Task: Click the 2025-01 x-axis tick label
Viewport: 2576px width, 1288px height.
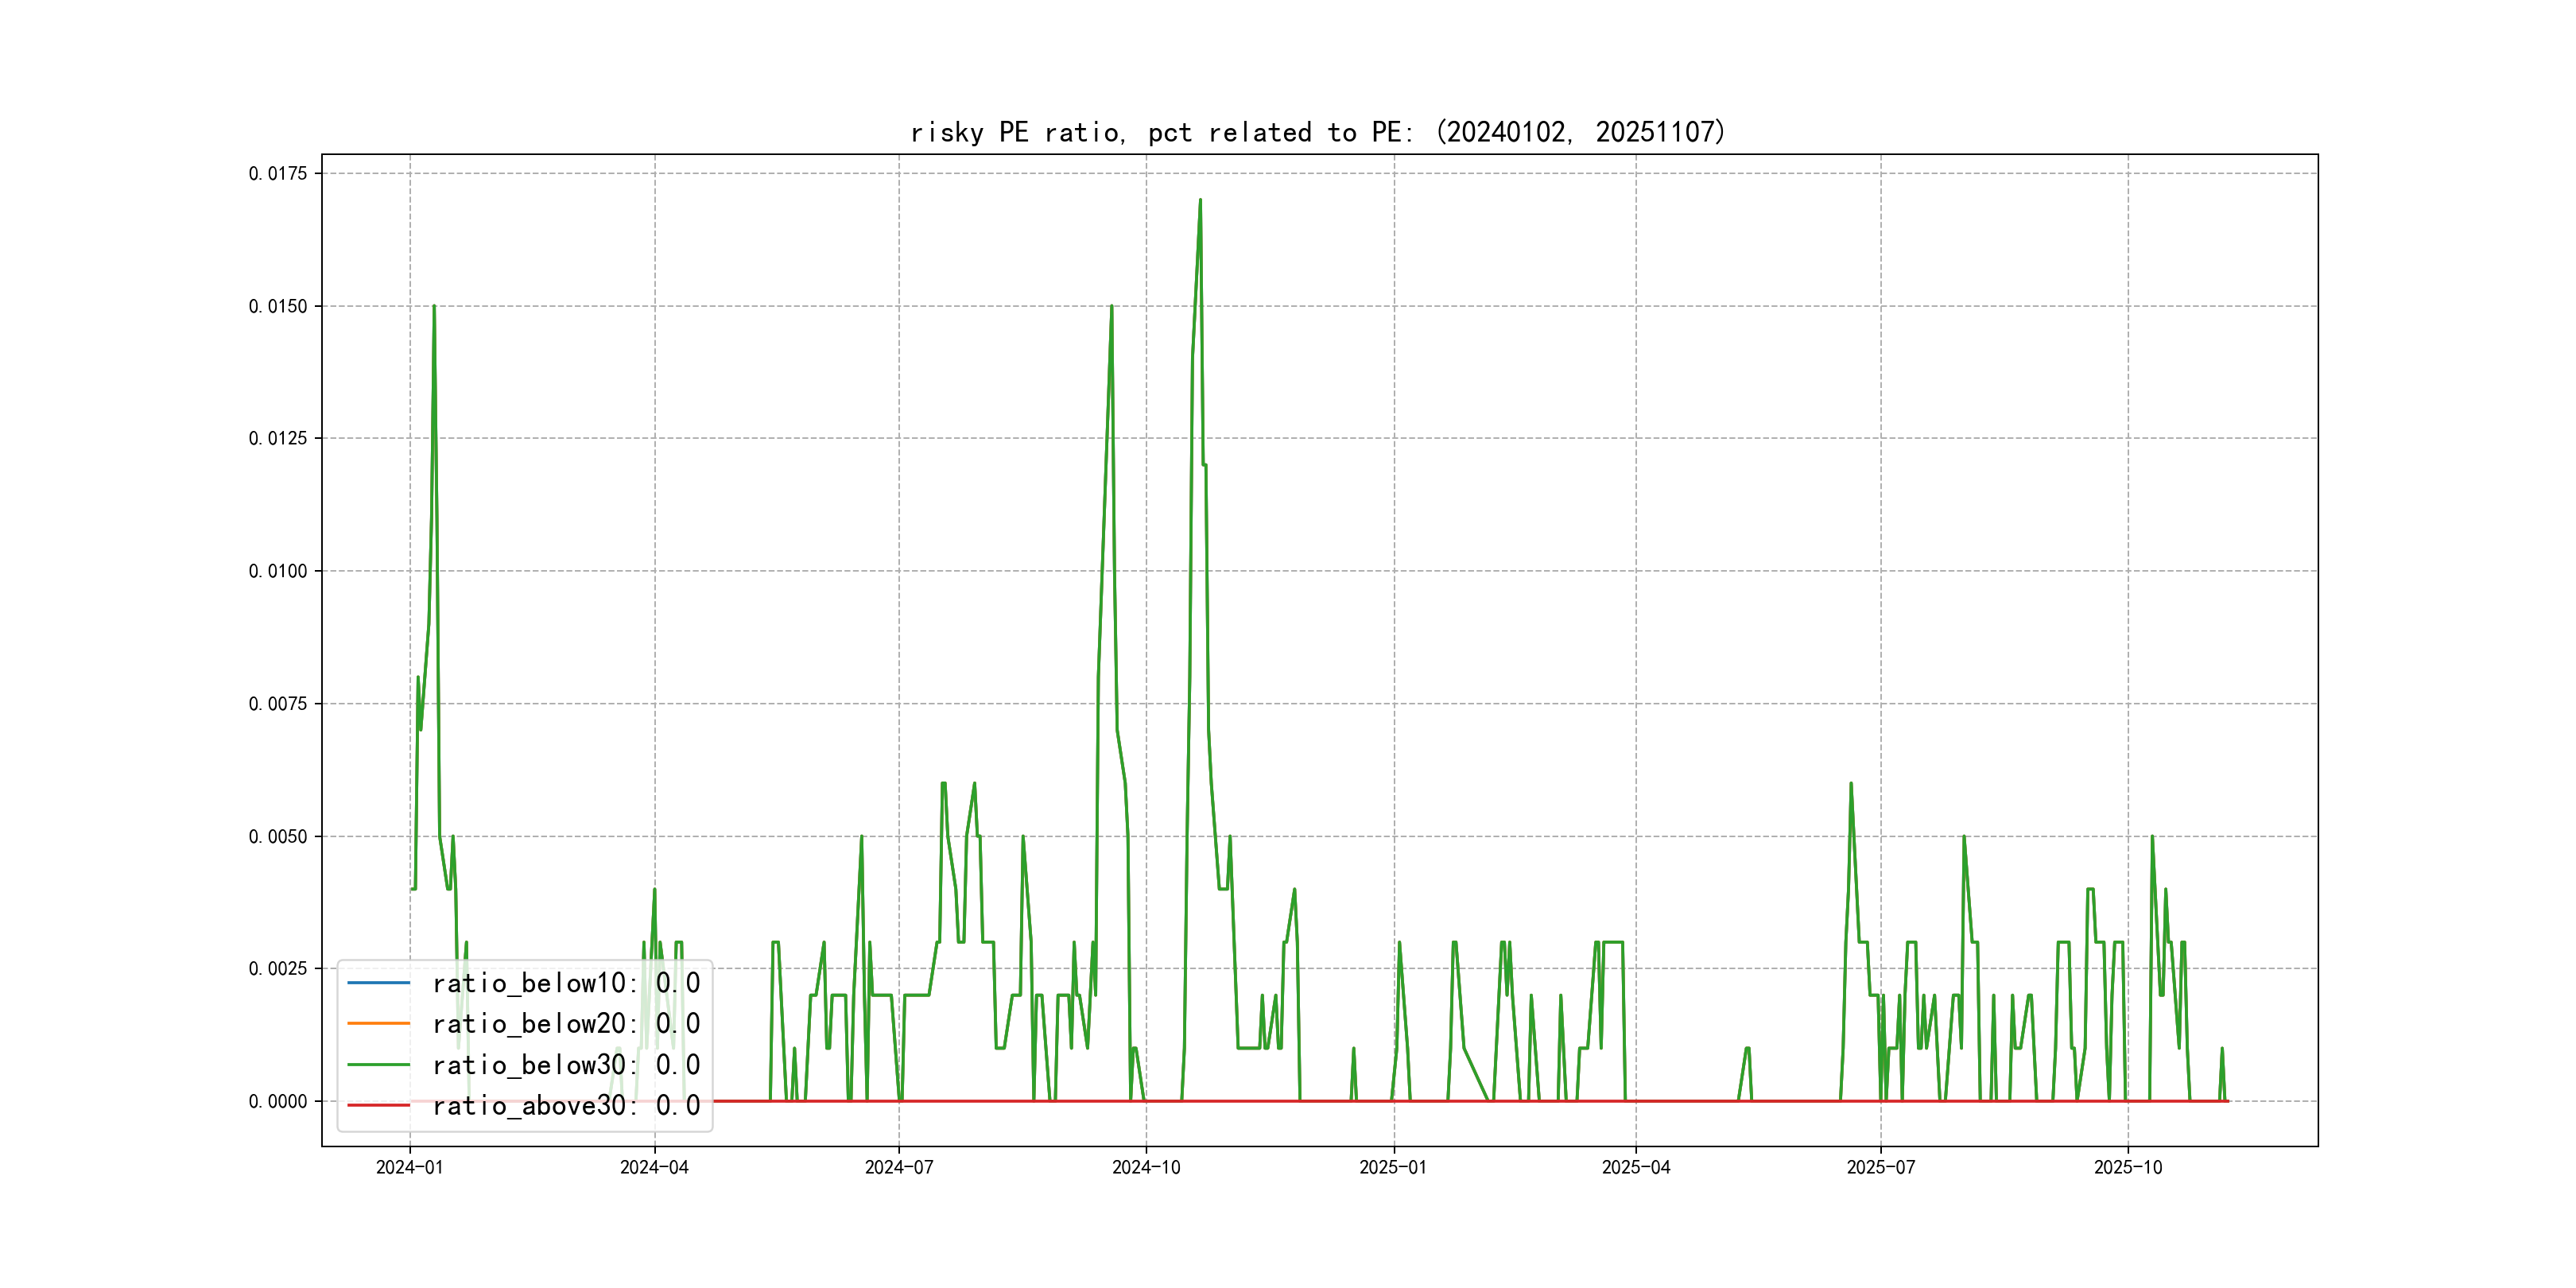Action: tap(1393, 1167)
